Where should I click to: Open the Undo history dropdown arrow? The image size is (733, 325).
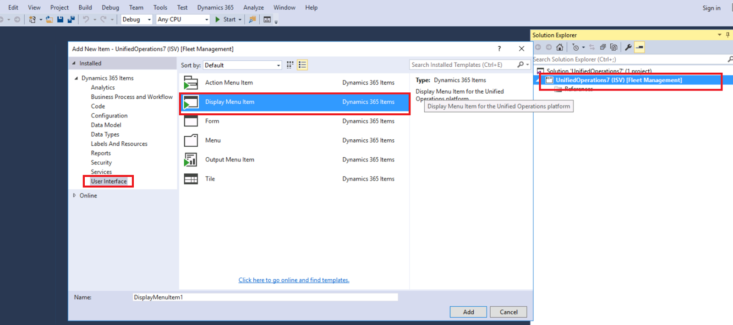point(95,20)
